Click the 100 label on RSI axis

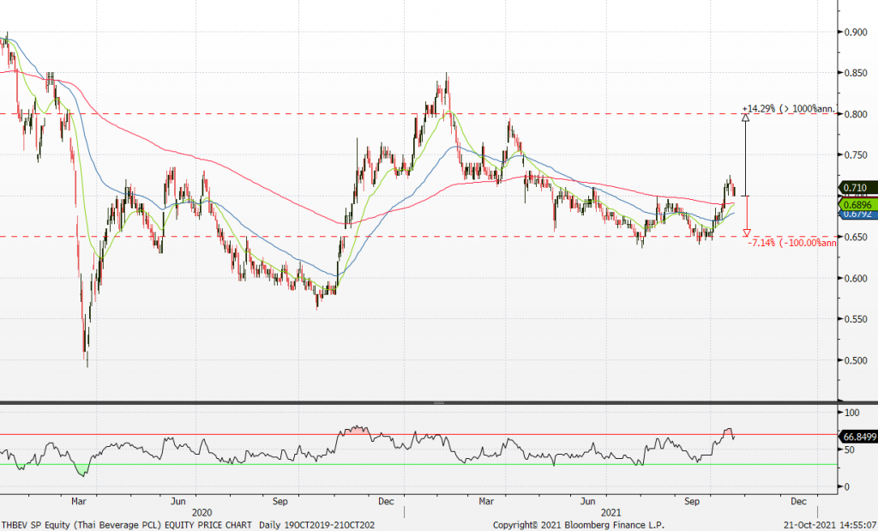pos(851,413)
